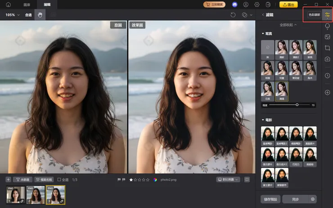Image resolution: width=333 pixels, height=208 pixels.
Task: Open the color adjustment sliders panel
Action: (x=327, y=15)
